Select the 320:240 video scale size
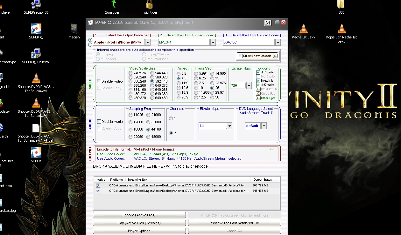The width and height of the screenshot is (401, 235). pos(130,77)
